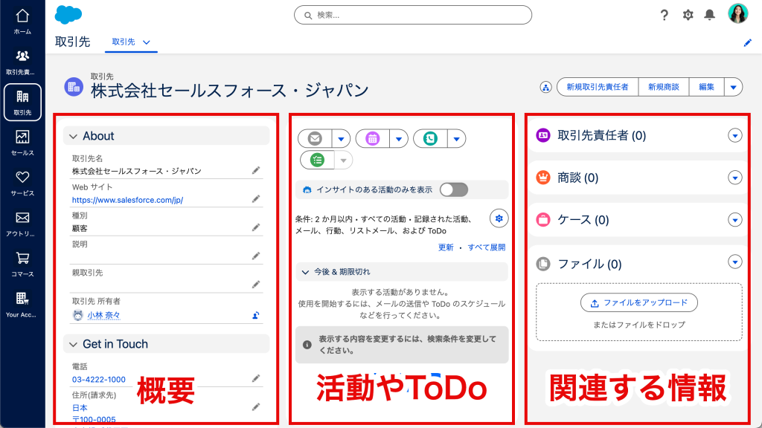This screenshot has width=762, height=428.
Task: Click 更新 refresh link
Action: point(446,247)
